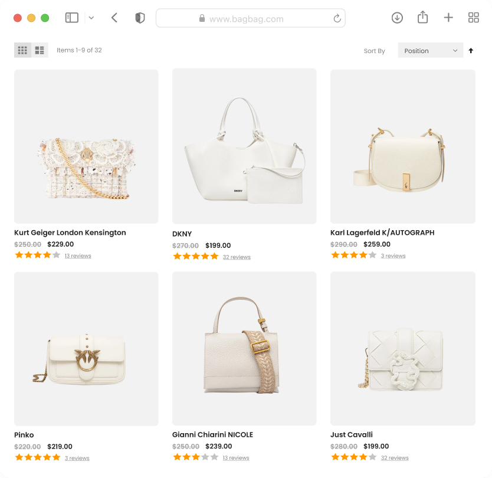Add a new browser tab

(x=448, y=18)
